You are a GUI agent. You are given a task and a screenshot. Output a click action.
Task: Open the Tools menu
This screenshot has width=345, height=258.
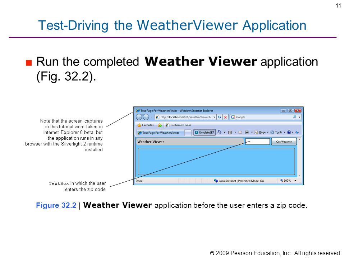[x=278, y=132]
